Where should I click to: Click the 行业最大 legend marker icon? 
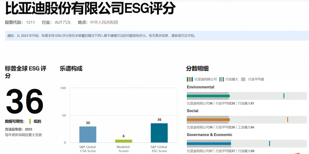coord(222,79)
